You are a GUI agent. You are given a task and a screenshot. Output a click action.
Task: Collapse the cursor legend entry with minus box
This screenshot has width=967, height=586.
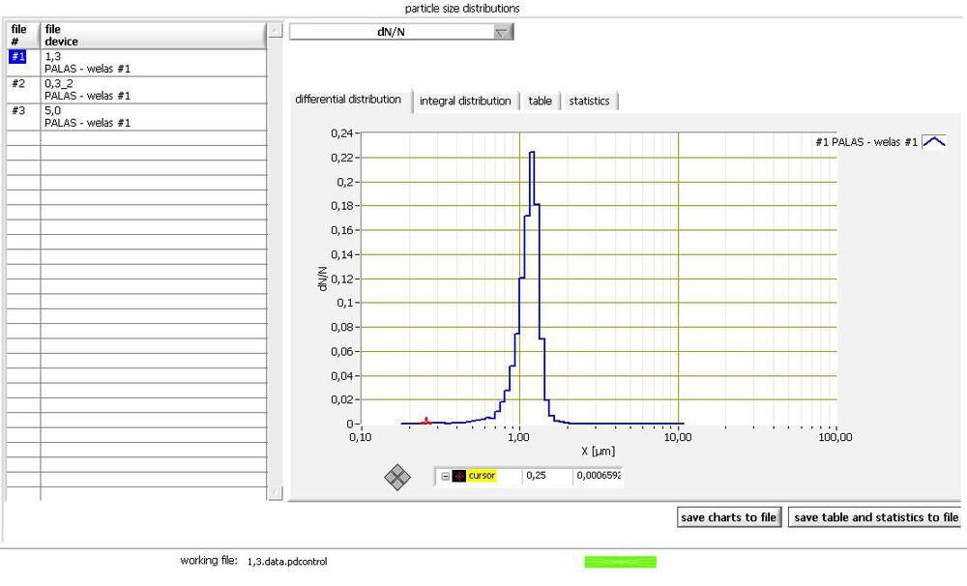[445, 476]
